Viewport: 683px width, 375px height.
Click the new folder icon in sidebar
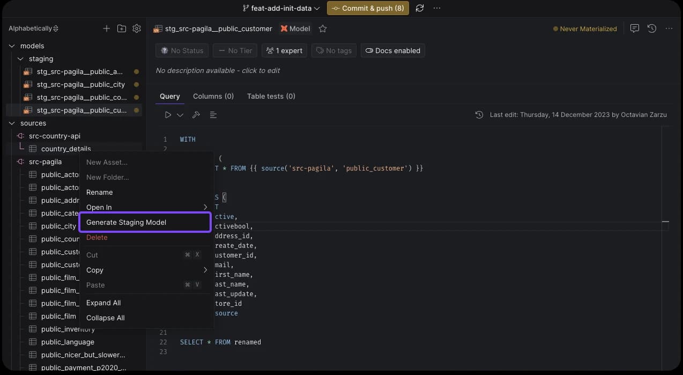[122, 28]
